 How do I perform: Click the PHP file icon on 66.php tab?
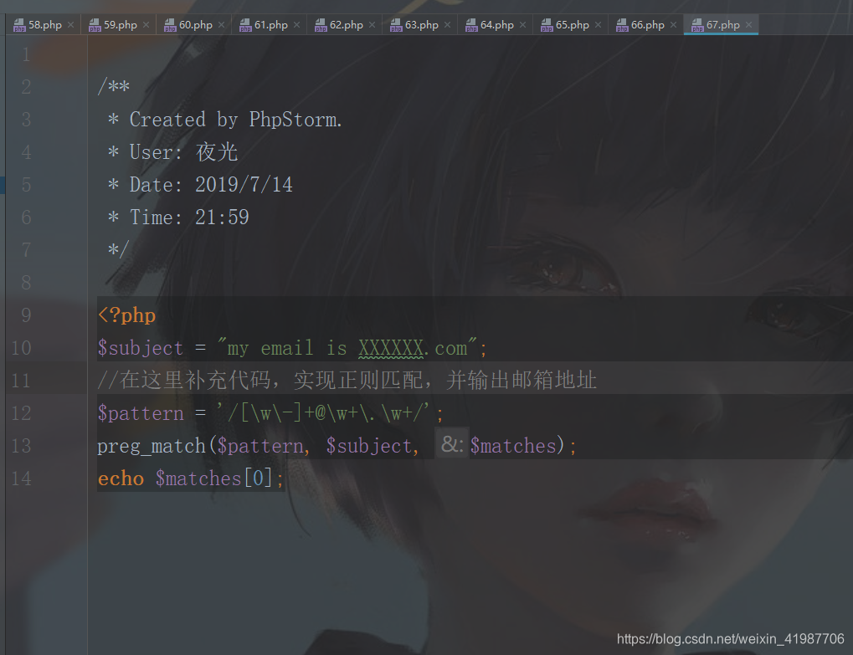point(622,25)
